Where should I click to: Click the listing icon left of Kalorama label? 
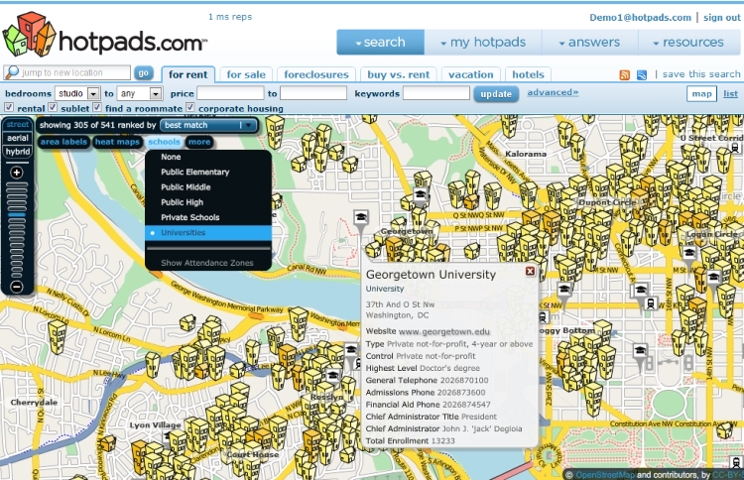[x=510, y=124]
